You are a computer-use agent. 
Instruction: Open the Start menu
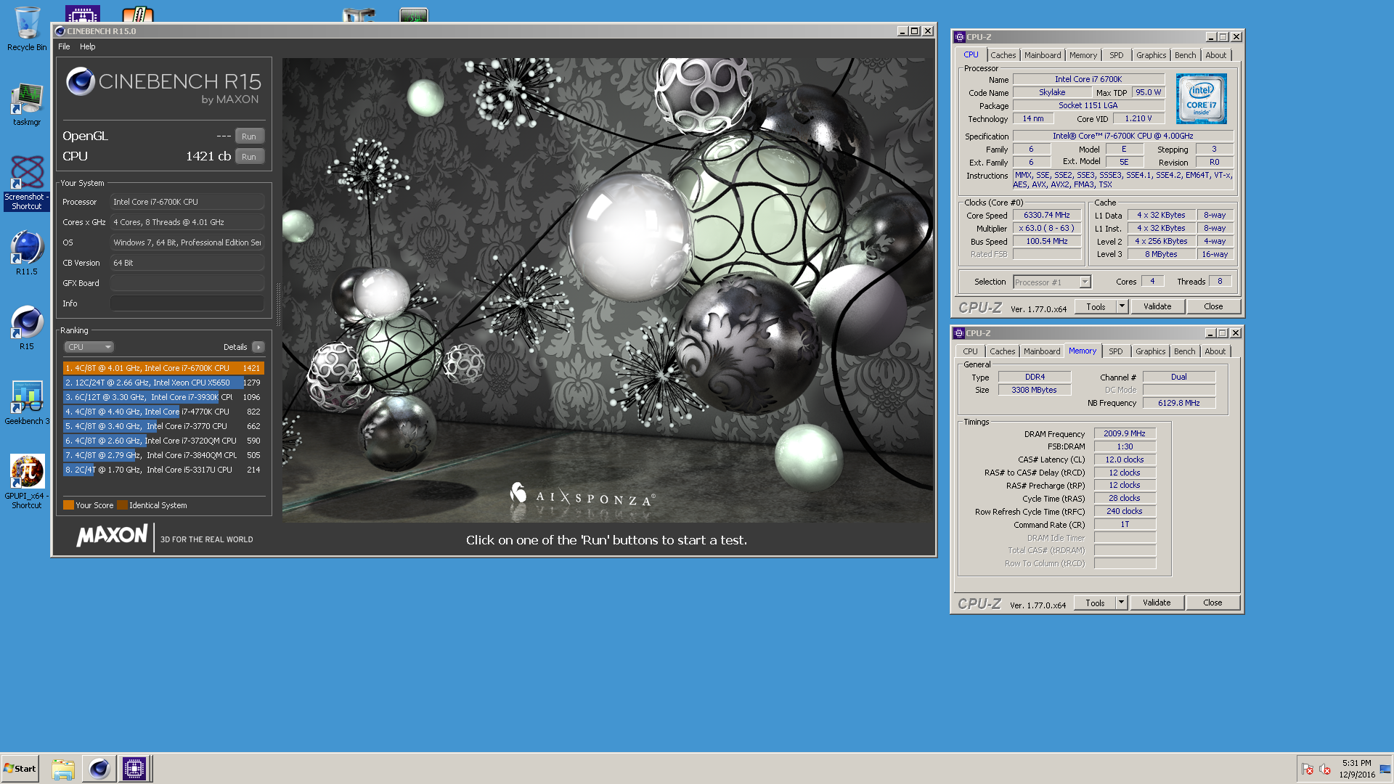20,769
